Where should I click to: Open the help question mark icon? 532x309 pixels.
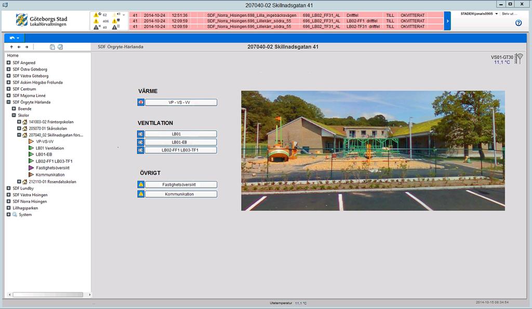[x=518, y=23]
